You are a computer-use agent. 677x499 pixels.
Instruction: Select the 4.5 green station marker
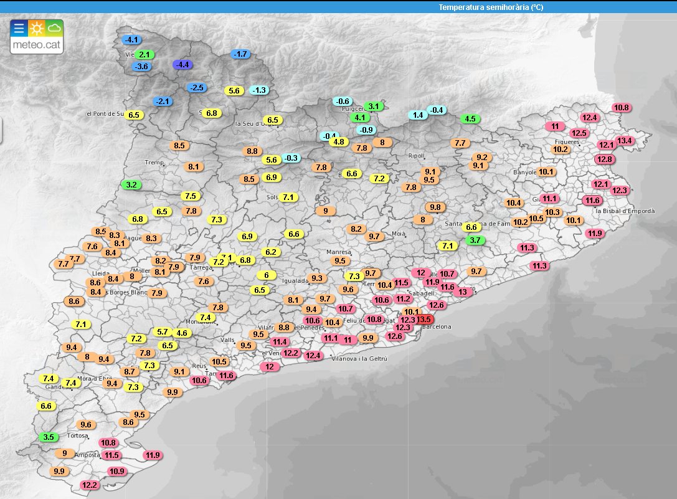tap(470, 118)
